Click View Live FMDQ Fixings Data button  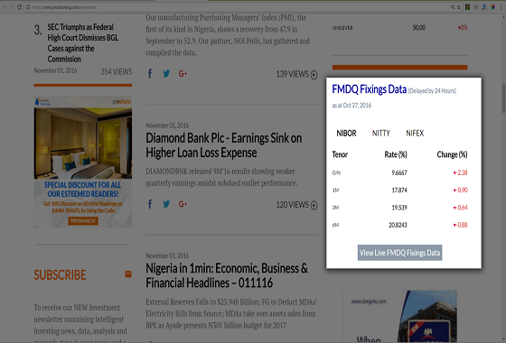399,253
